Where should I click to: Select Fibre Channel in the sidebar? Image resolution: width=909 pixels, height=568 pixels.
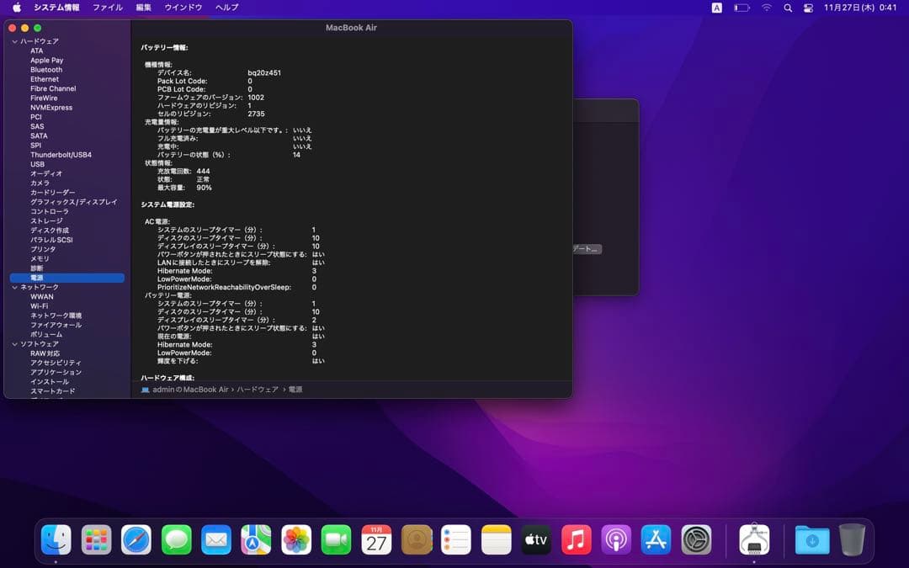click(53, 88)
